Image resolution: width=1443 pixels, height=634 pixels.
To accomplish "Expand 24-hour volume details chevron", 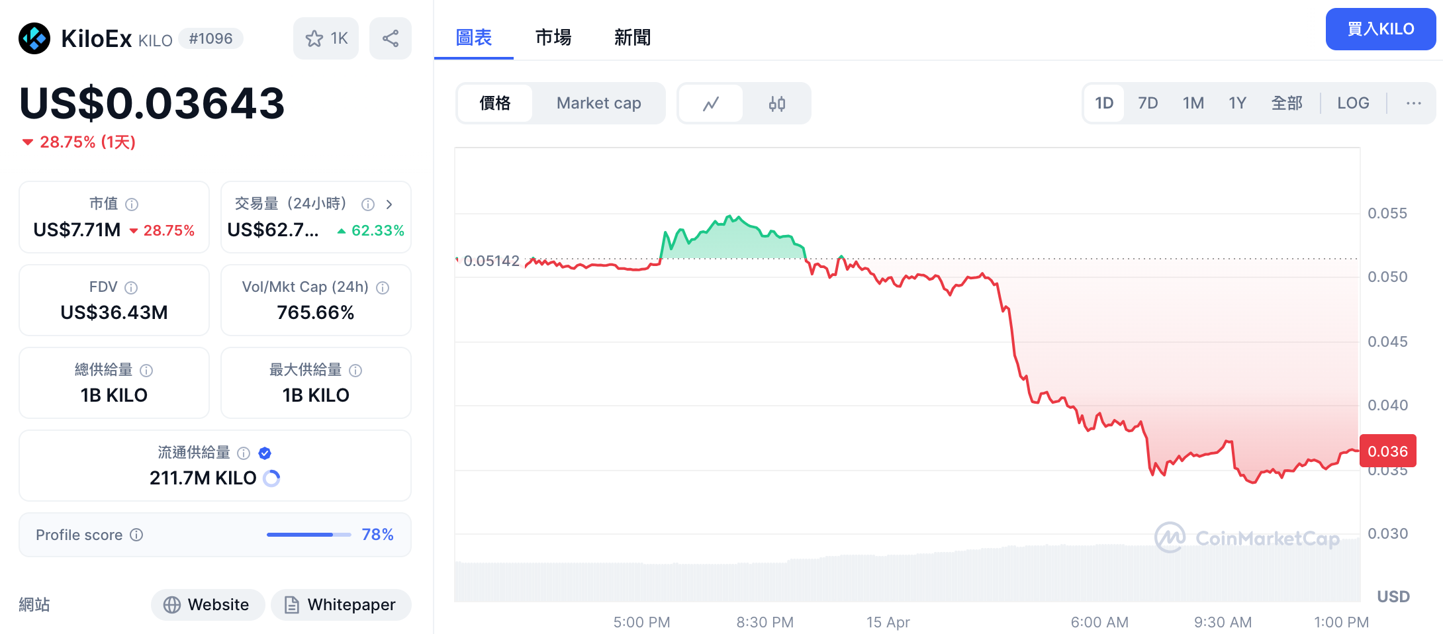I will [389, 204].
